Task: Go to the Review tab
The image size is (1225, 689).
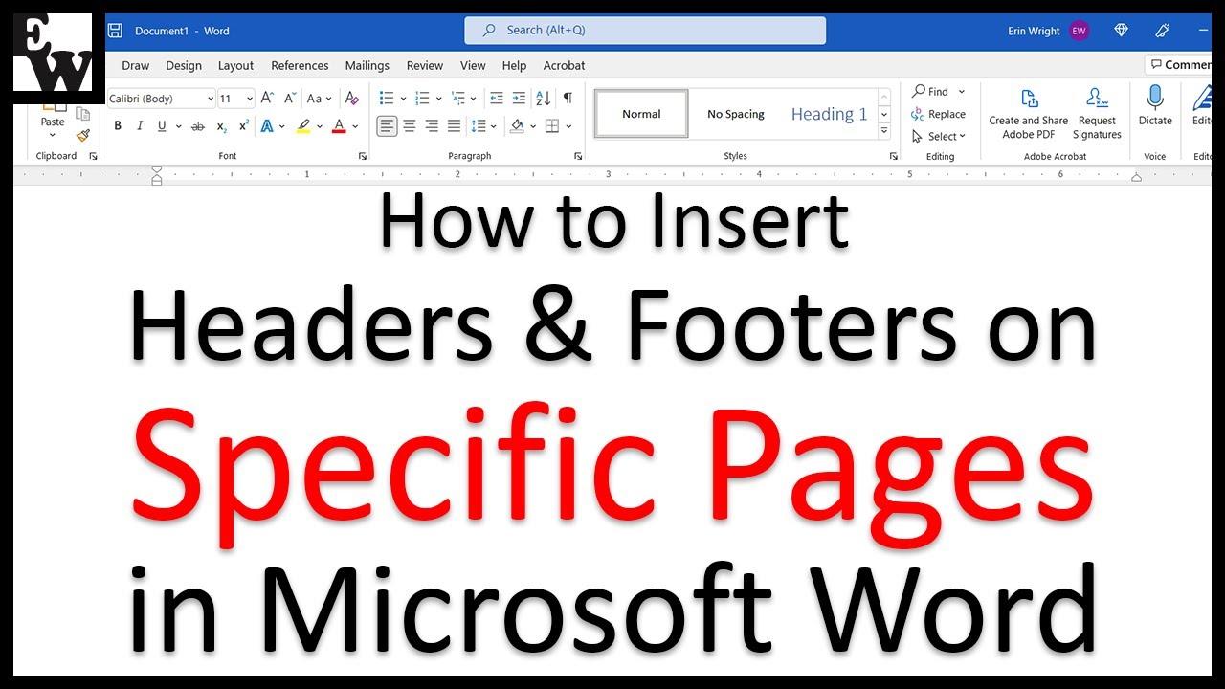Action: (425, 65)
